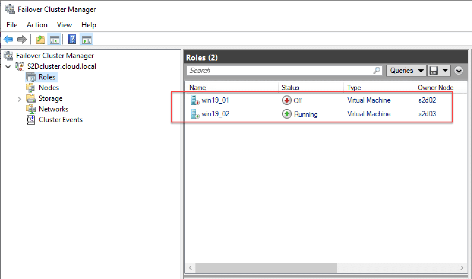This screenshot has height=279, width=472.
Task: Select Networks in the tree
Action: (x=53, y=109)
